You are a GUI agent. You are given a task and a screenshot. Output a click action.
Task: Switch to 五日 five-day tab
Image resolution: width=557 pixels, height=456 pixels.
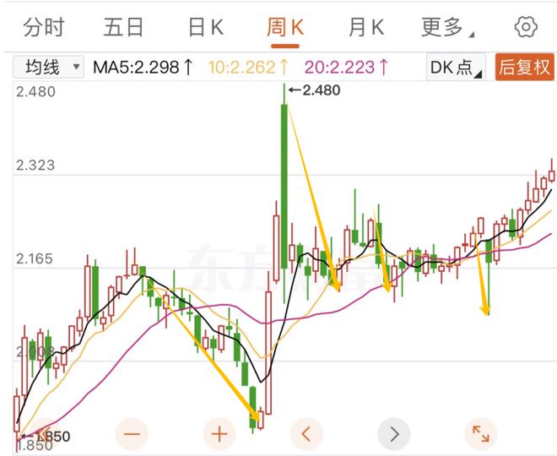tap(124, 27)
